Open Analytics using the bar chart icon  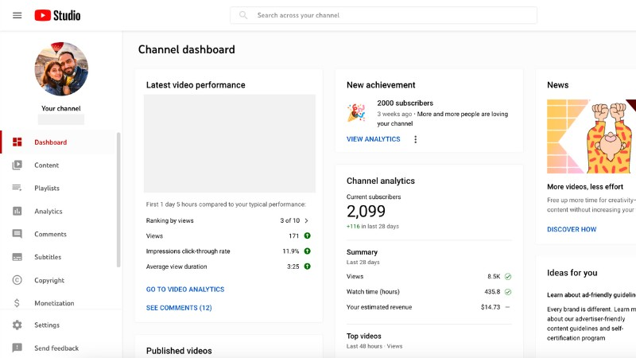[x=17, y=212]
